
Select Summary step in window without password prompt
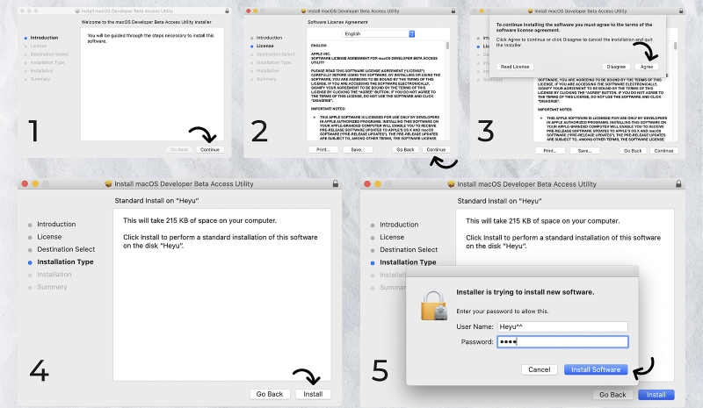point(52,287)
